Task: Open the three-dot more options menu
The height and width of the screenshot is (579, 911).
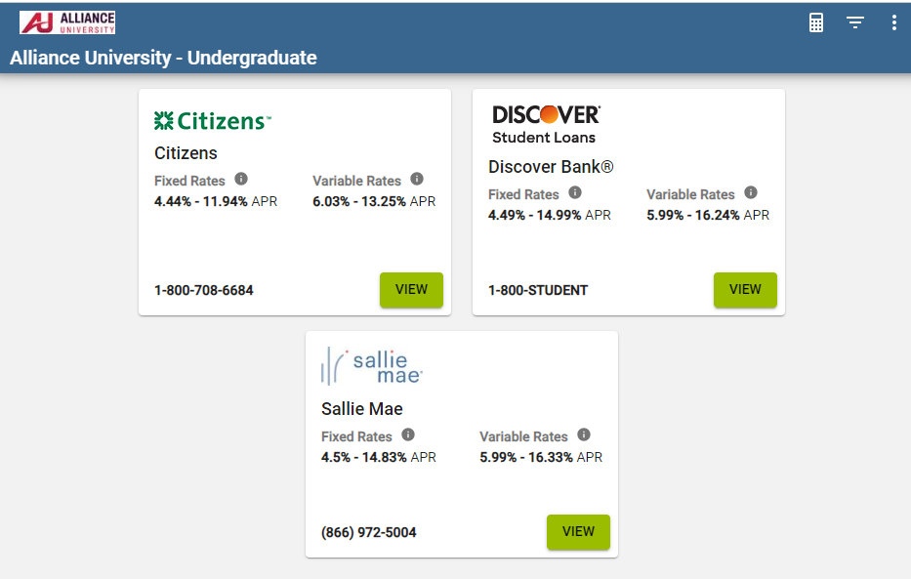Action: [893, 22]
